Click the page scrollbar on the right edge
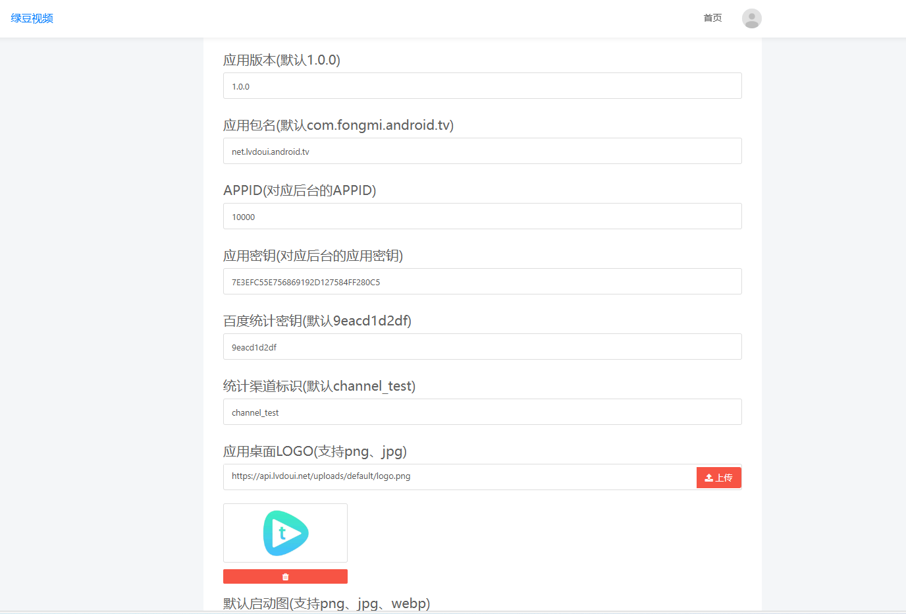Image resolution: width=906 pixels, height=614 pixels. (902, 264)
